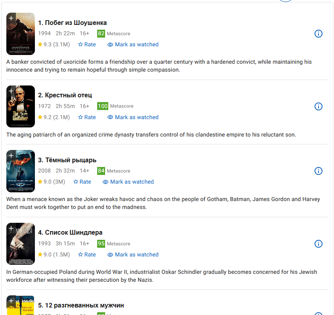Rate Крестный отец with the star button

click(87, 117)
